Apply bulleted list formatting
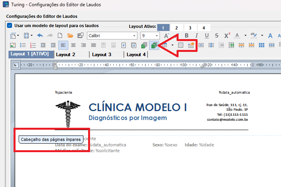Screen dimensions: 281x187 (x=23, y=45)
